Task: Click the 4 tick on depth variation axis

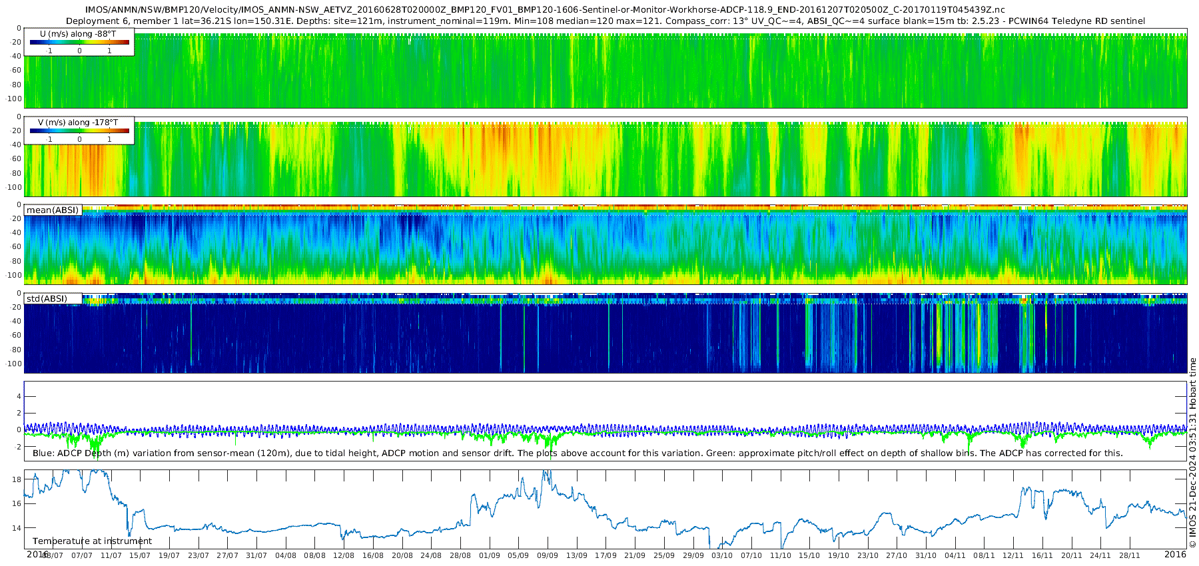Action: click(x=19, y=397)
